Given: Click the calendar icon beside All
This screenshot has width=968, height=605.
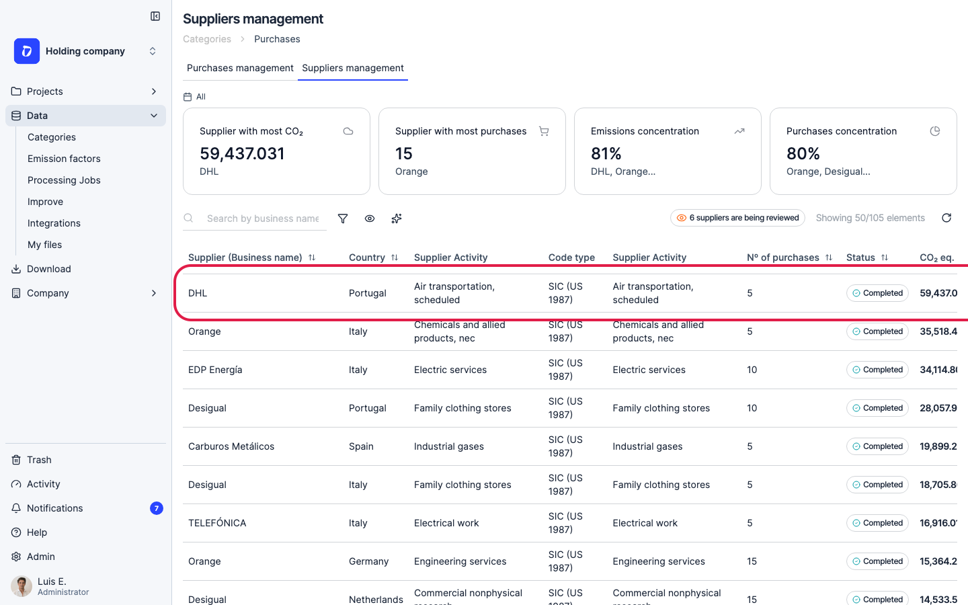Looking at the screenshot, I should click(188, 97).
